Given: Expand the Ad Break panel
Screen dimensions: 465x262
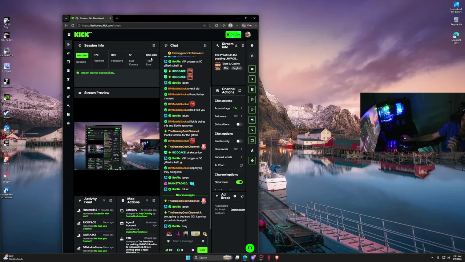Looking at the screenshot, I should tap(242, 196).
